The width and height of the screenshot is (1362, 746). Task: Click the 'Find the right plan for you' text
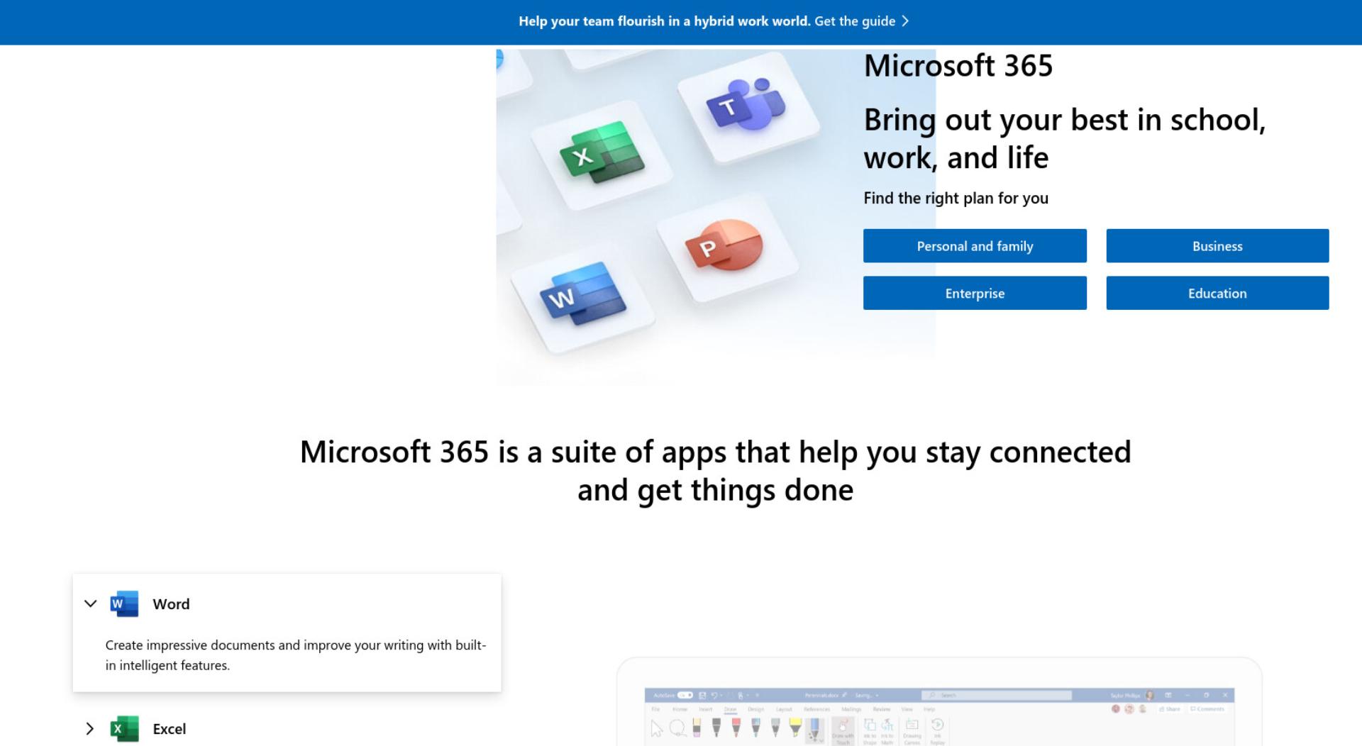click(956, 198)
